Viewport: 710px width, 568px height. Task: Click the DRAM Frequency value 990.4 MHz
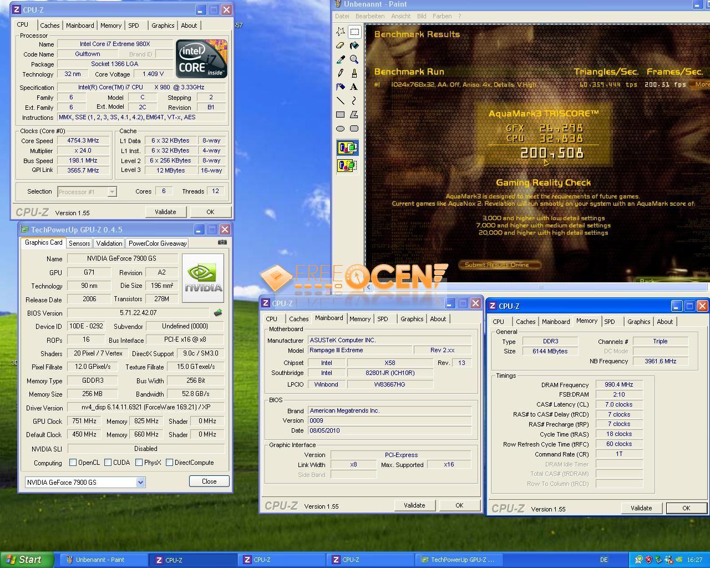point(619,385)
